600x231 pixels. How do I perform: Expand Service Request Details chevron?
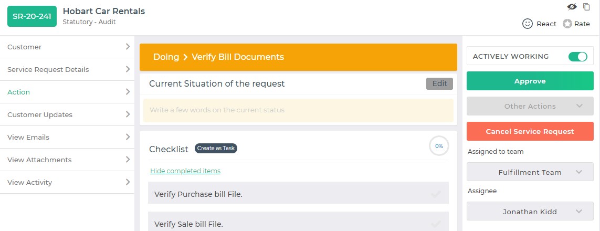(x=128, y=69)
